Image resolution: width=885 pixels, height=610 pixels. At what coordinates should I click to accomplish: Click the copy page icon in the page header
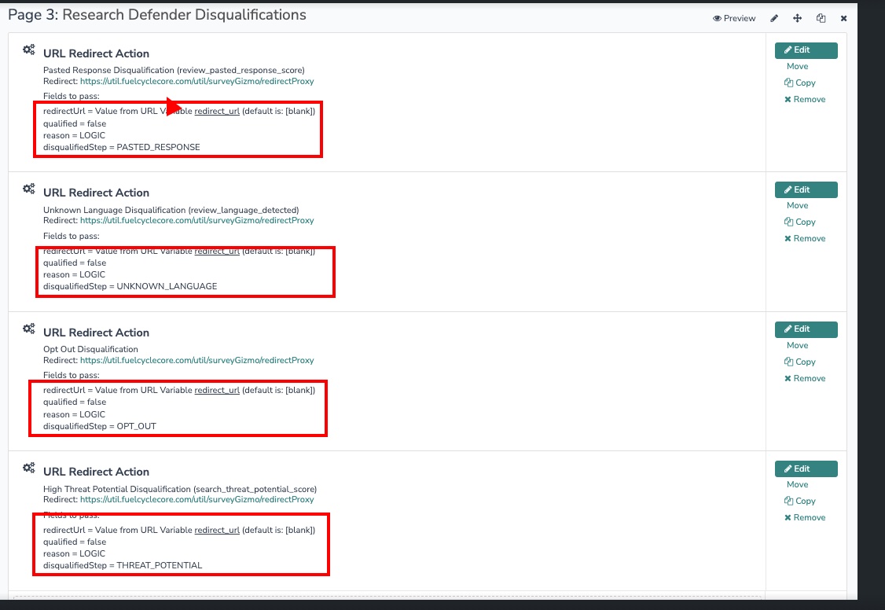pyautogui.click(x=821, y=18)
